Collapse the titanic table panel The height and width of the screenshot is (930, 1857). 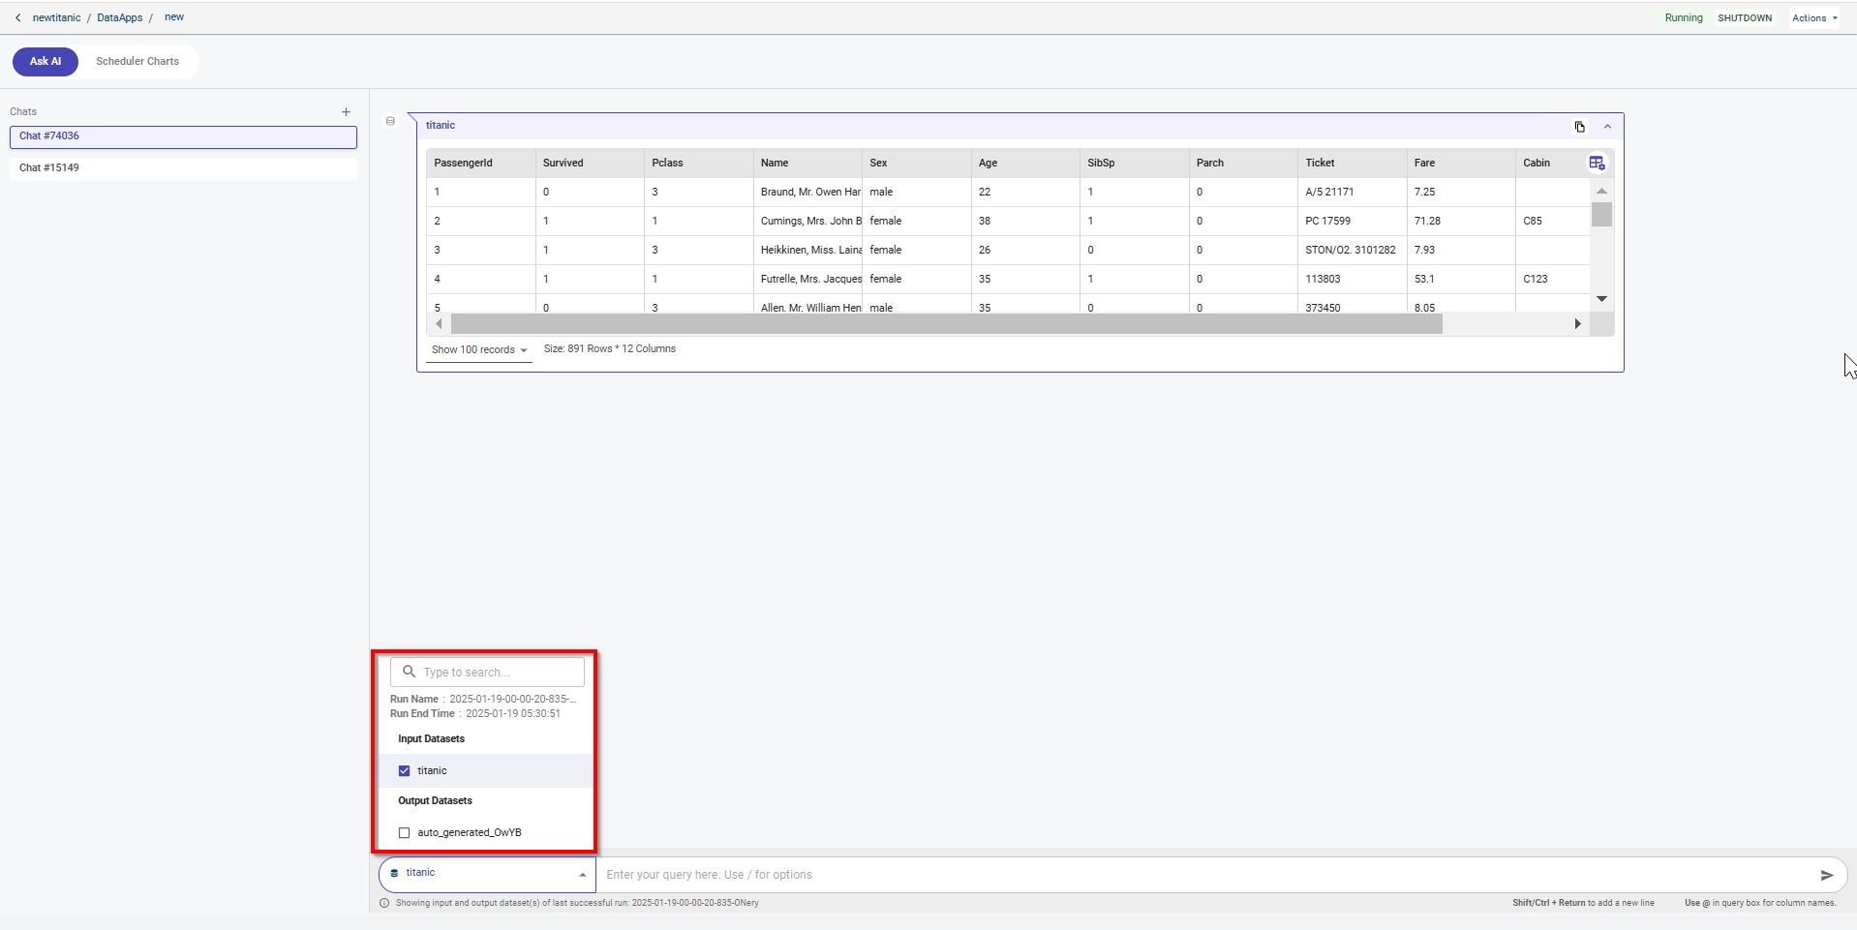pos(1607,127)
